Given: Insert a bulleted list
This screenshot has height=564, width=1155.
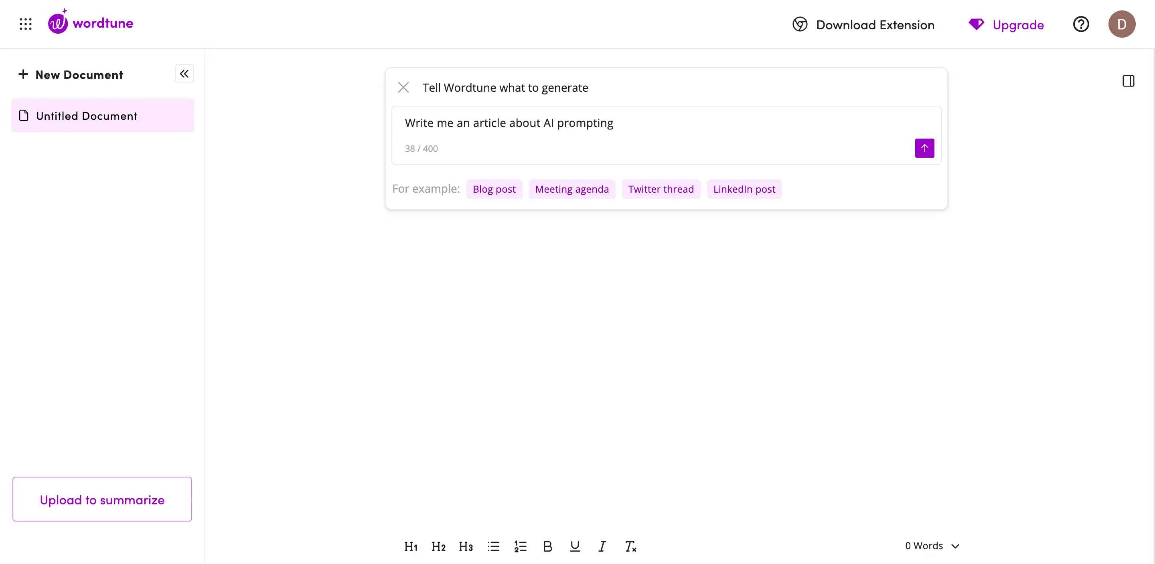Looking at the screenshot, I should coord(493,546).
